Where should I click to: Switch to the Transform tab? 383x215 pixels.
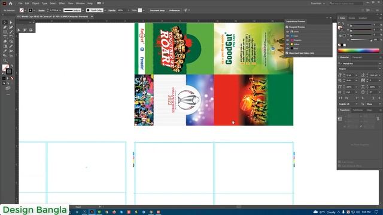(x=345, y=110)
